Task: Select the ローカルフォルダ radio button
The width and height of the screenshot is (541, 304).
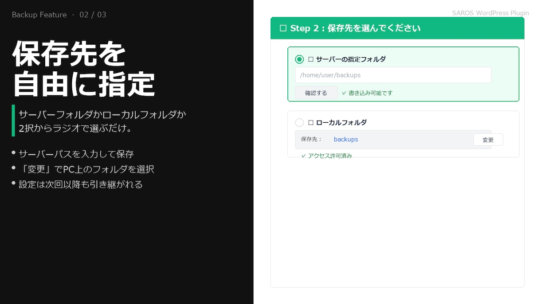Action: (299, 123)
